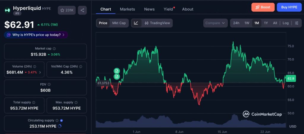Open chart settings sliders icon
304x134 pixels.
[x=297, y=23]
